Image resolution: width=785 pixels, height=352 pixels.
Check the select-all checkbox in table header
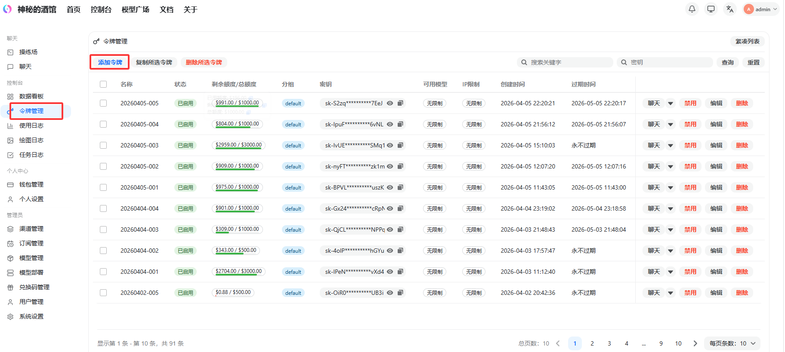[103, 84]
